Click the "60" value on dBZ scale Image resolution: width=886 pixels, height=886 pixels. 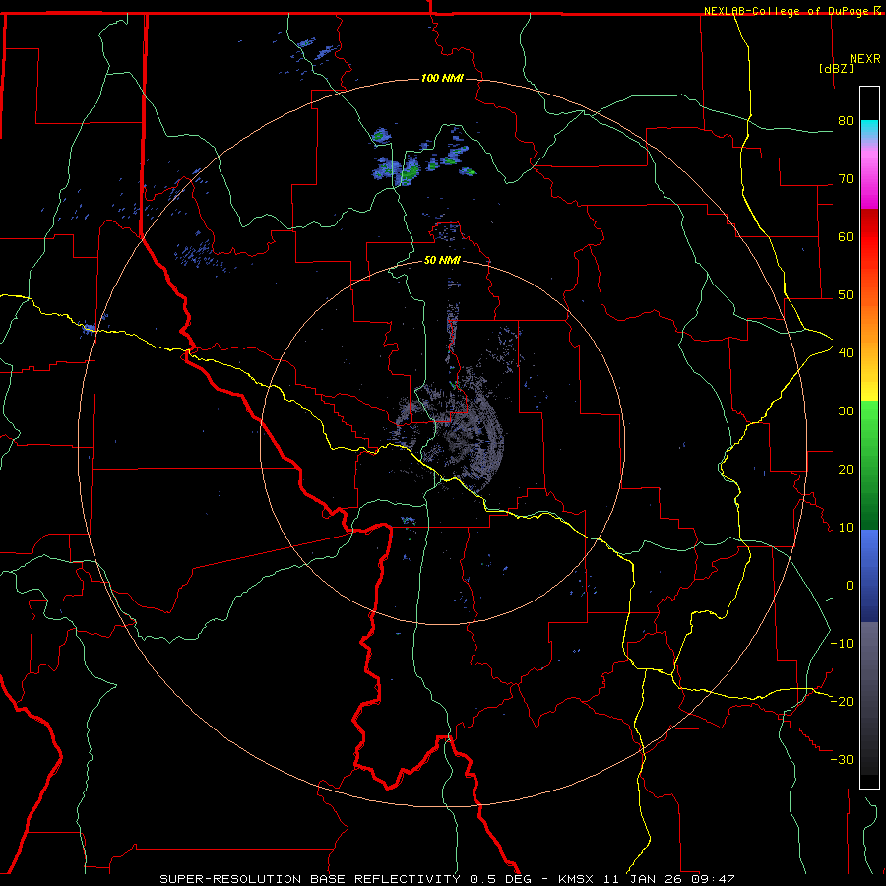tap(846, 236)
